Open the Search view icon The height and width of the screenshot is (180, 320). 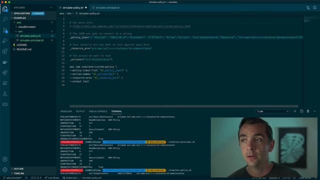coord(5,19)
